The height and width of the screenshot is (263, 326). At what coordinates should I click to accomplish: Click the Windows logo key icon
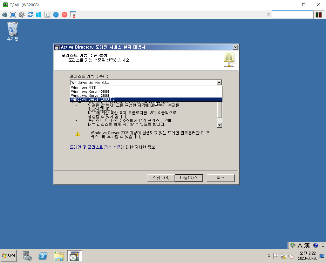click(39, 15)
